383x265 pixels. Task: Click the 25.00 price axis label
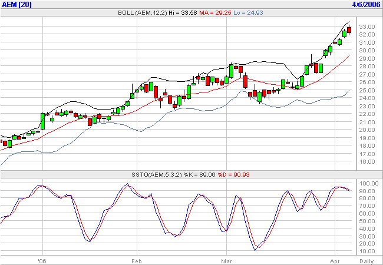(367, 90)
